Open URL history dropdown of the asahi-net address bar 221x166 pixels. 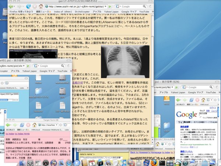(x=106, y=7)
